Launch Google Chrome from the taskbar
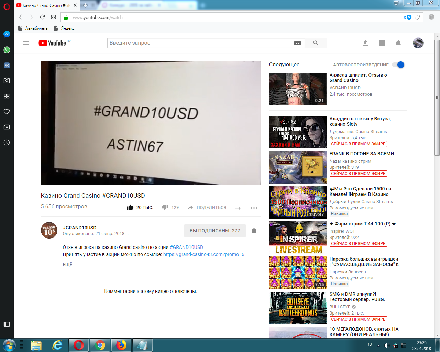 coord(100,345)
